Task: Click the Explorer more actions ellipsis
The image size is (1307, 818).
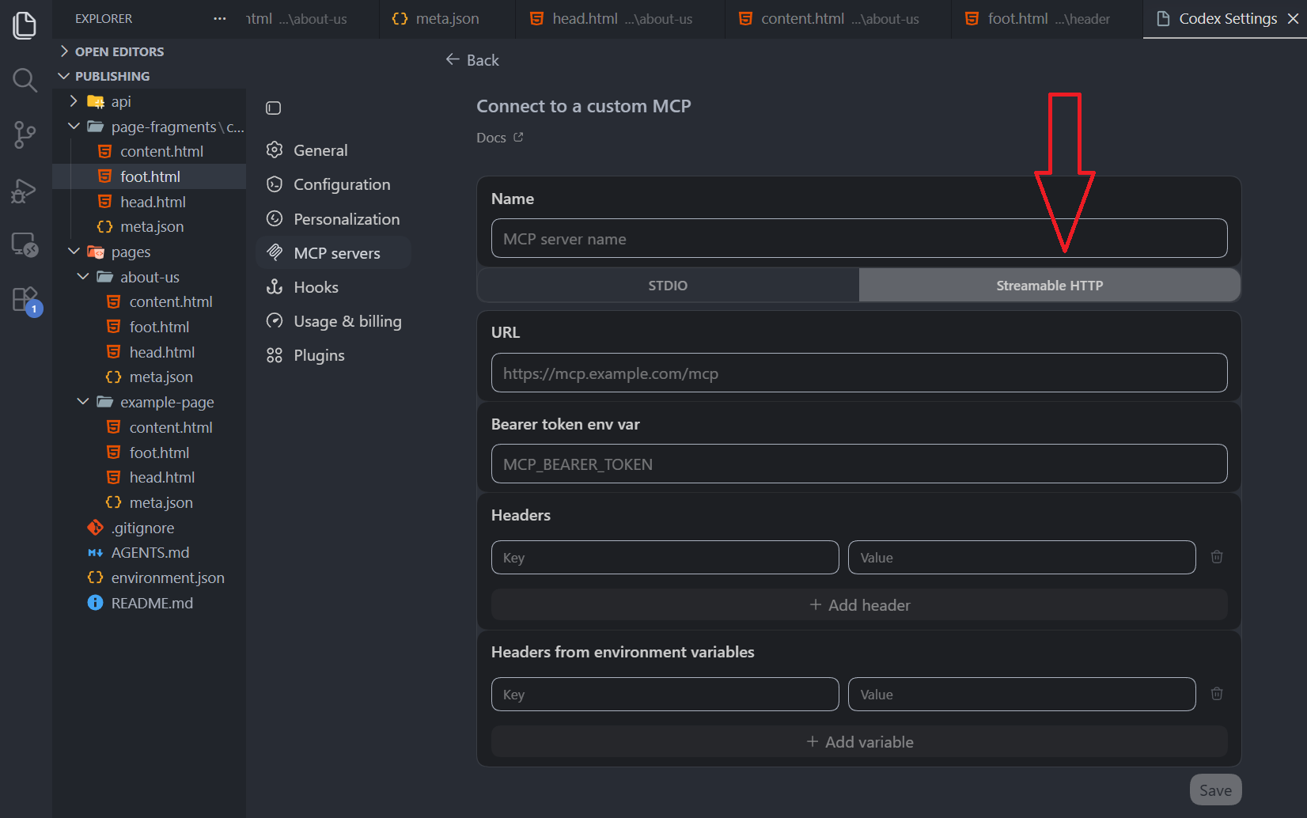Action: pyautogui.click(x=220, y=18)
